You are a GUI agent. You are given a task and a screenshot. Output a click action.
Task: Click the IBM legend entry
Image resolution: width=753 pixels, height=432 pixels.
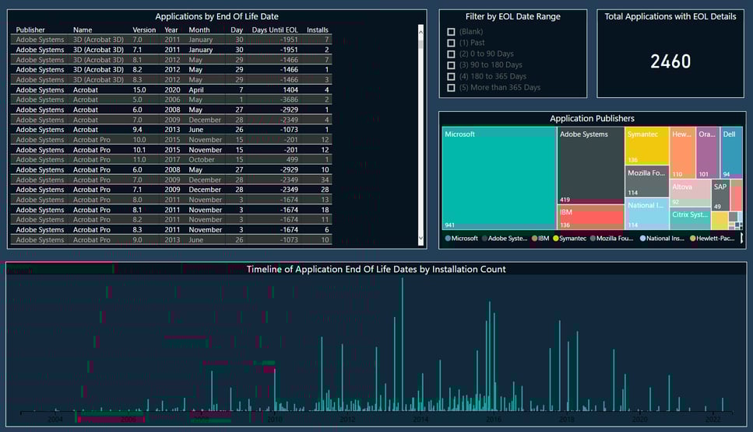click(x=540, y=238)
